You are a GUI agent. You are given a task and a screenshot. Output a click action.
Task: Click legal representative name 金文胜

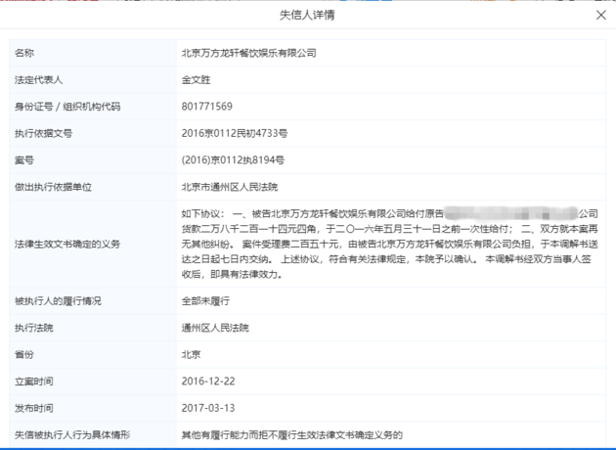[x=196, y=80]
